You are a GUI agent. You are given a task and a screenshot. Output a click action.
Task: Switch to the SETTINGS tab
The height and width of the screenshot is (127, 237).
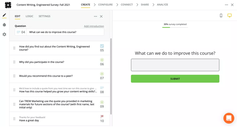(45, 16)
